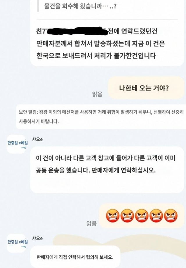Viewport: 186px width, 268px height.
Task: Click the 친77 text at message start
Action: (x=41, y=31)
